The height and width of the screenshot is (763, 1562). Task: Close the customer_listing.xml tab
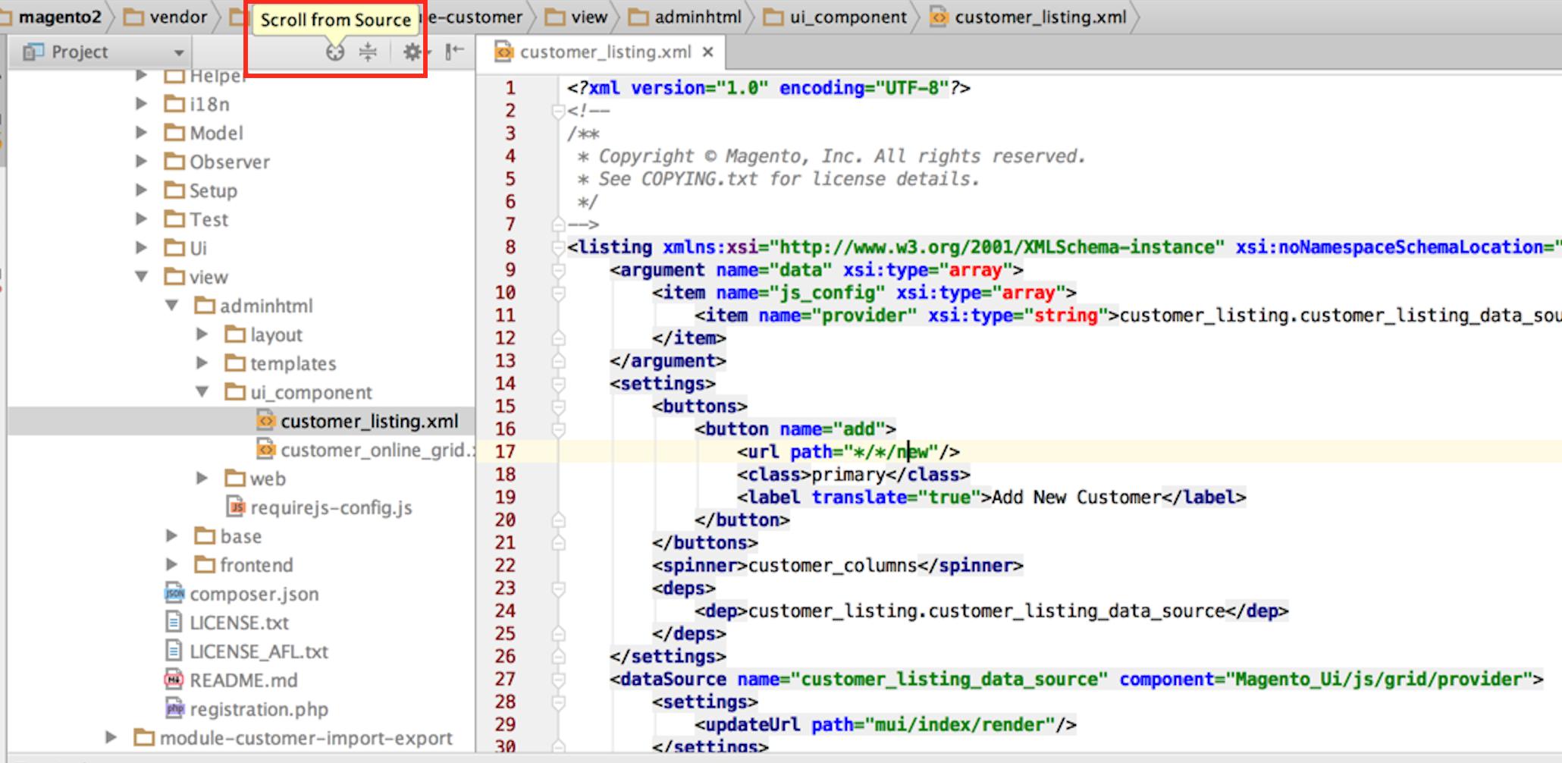tap(707, 53)
